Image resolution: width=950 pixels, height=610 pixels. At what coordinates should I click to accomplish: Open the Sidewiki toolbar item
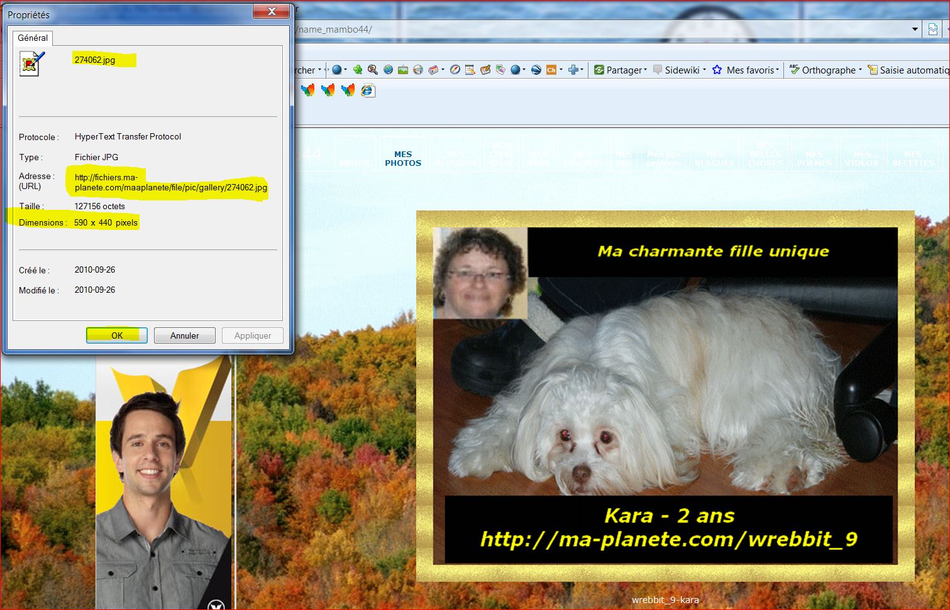(680, 70)
